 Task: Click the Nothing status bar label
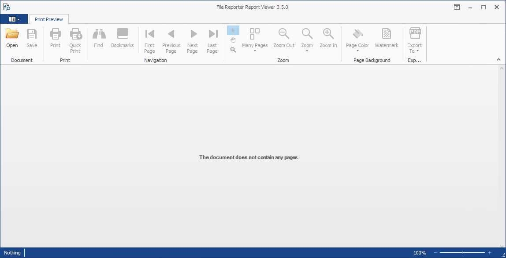coord(12,253)
